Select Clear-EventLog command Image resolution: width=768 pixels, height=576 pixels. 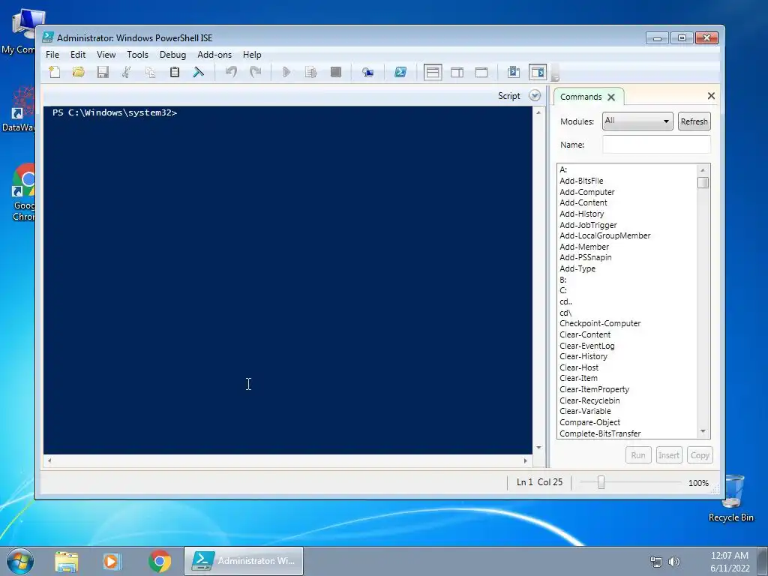point(586,346)
